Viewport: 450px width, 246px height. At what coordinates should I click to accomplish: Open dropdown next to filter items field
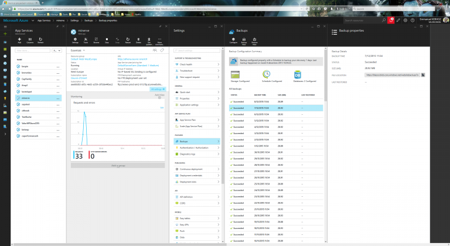click(x=57, y=50)
